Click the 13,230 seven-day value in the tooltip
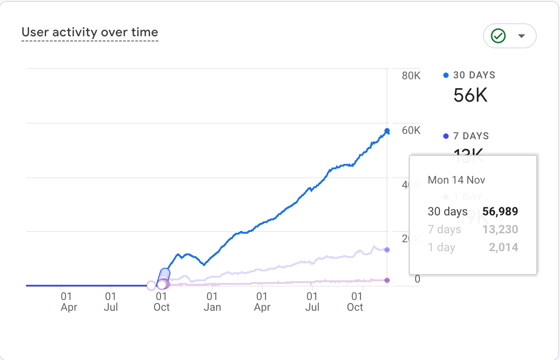Viewport: 560px width, 360px height. coord(500,230)
